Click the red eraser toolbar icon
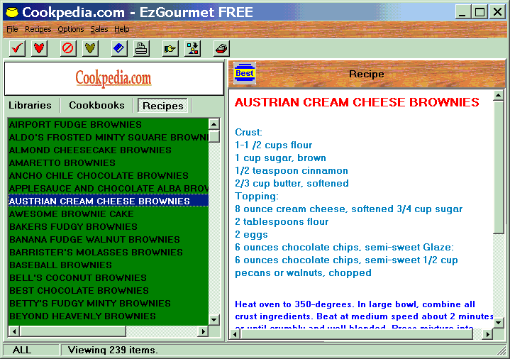510x359 pixels. [x=221, y=48]
